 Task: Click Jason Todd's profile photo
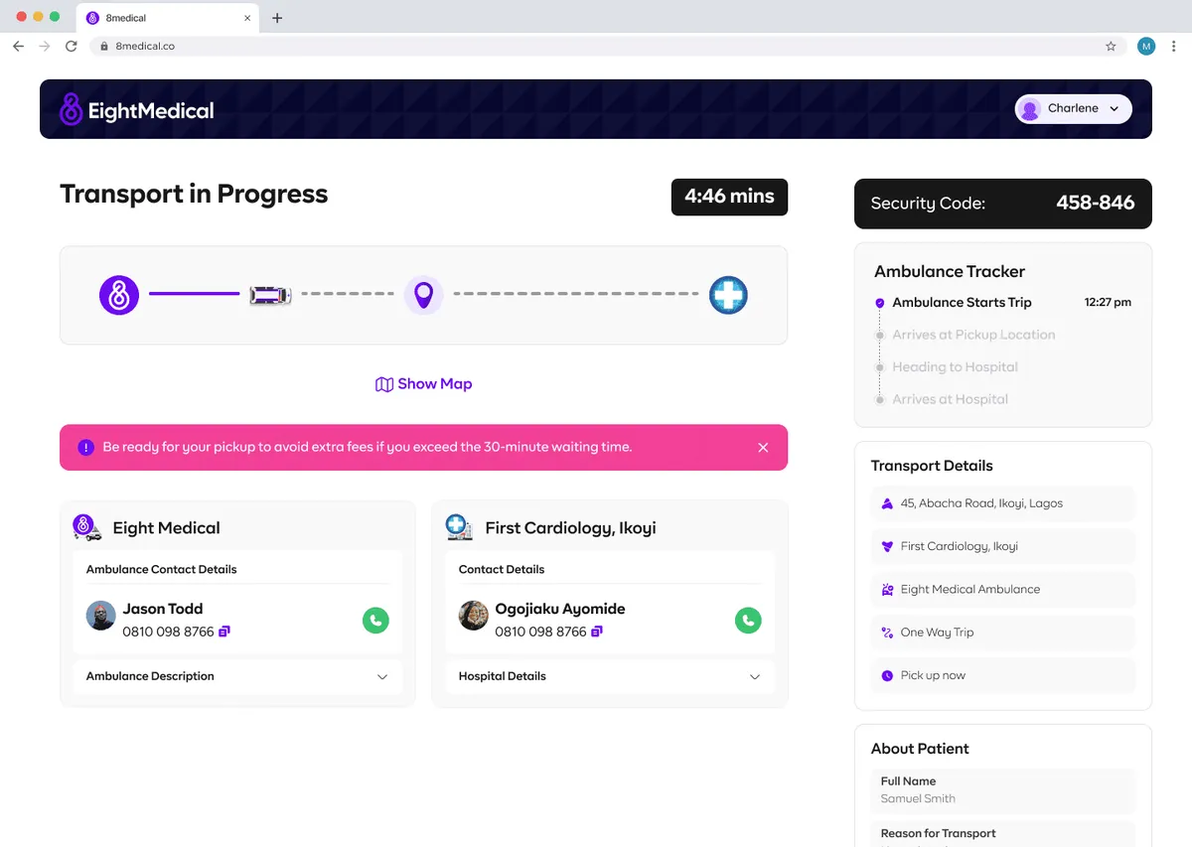(x=100, y=616)
